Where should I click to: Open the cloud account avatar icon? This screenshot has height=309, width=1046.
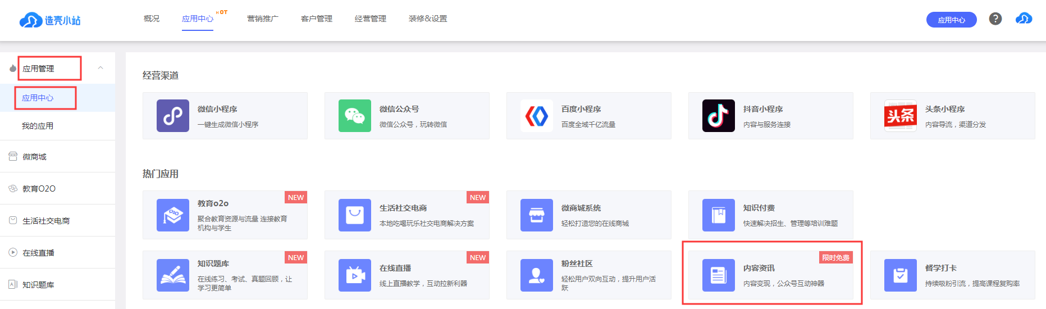point(1024,19)
